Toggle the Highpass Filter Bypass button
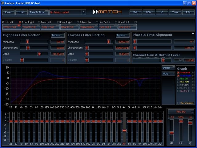Image resolution: width=197 pixels, height=148 pixels. coord(58,35)
